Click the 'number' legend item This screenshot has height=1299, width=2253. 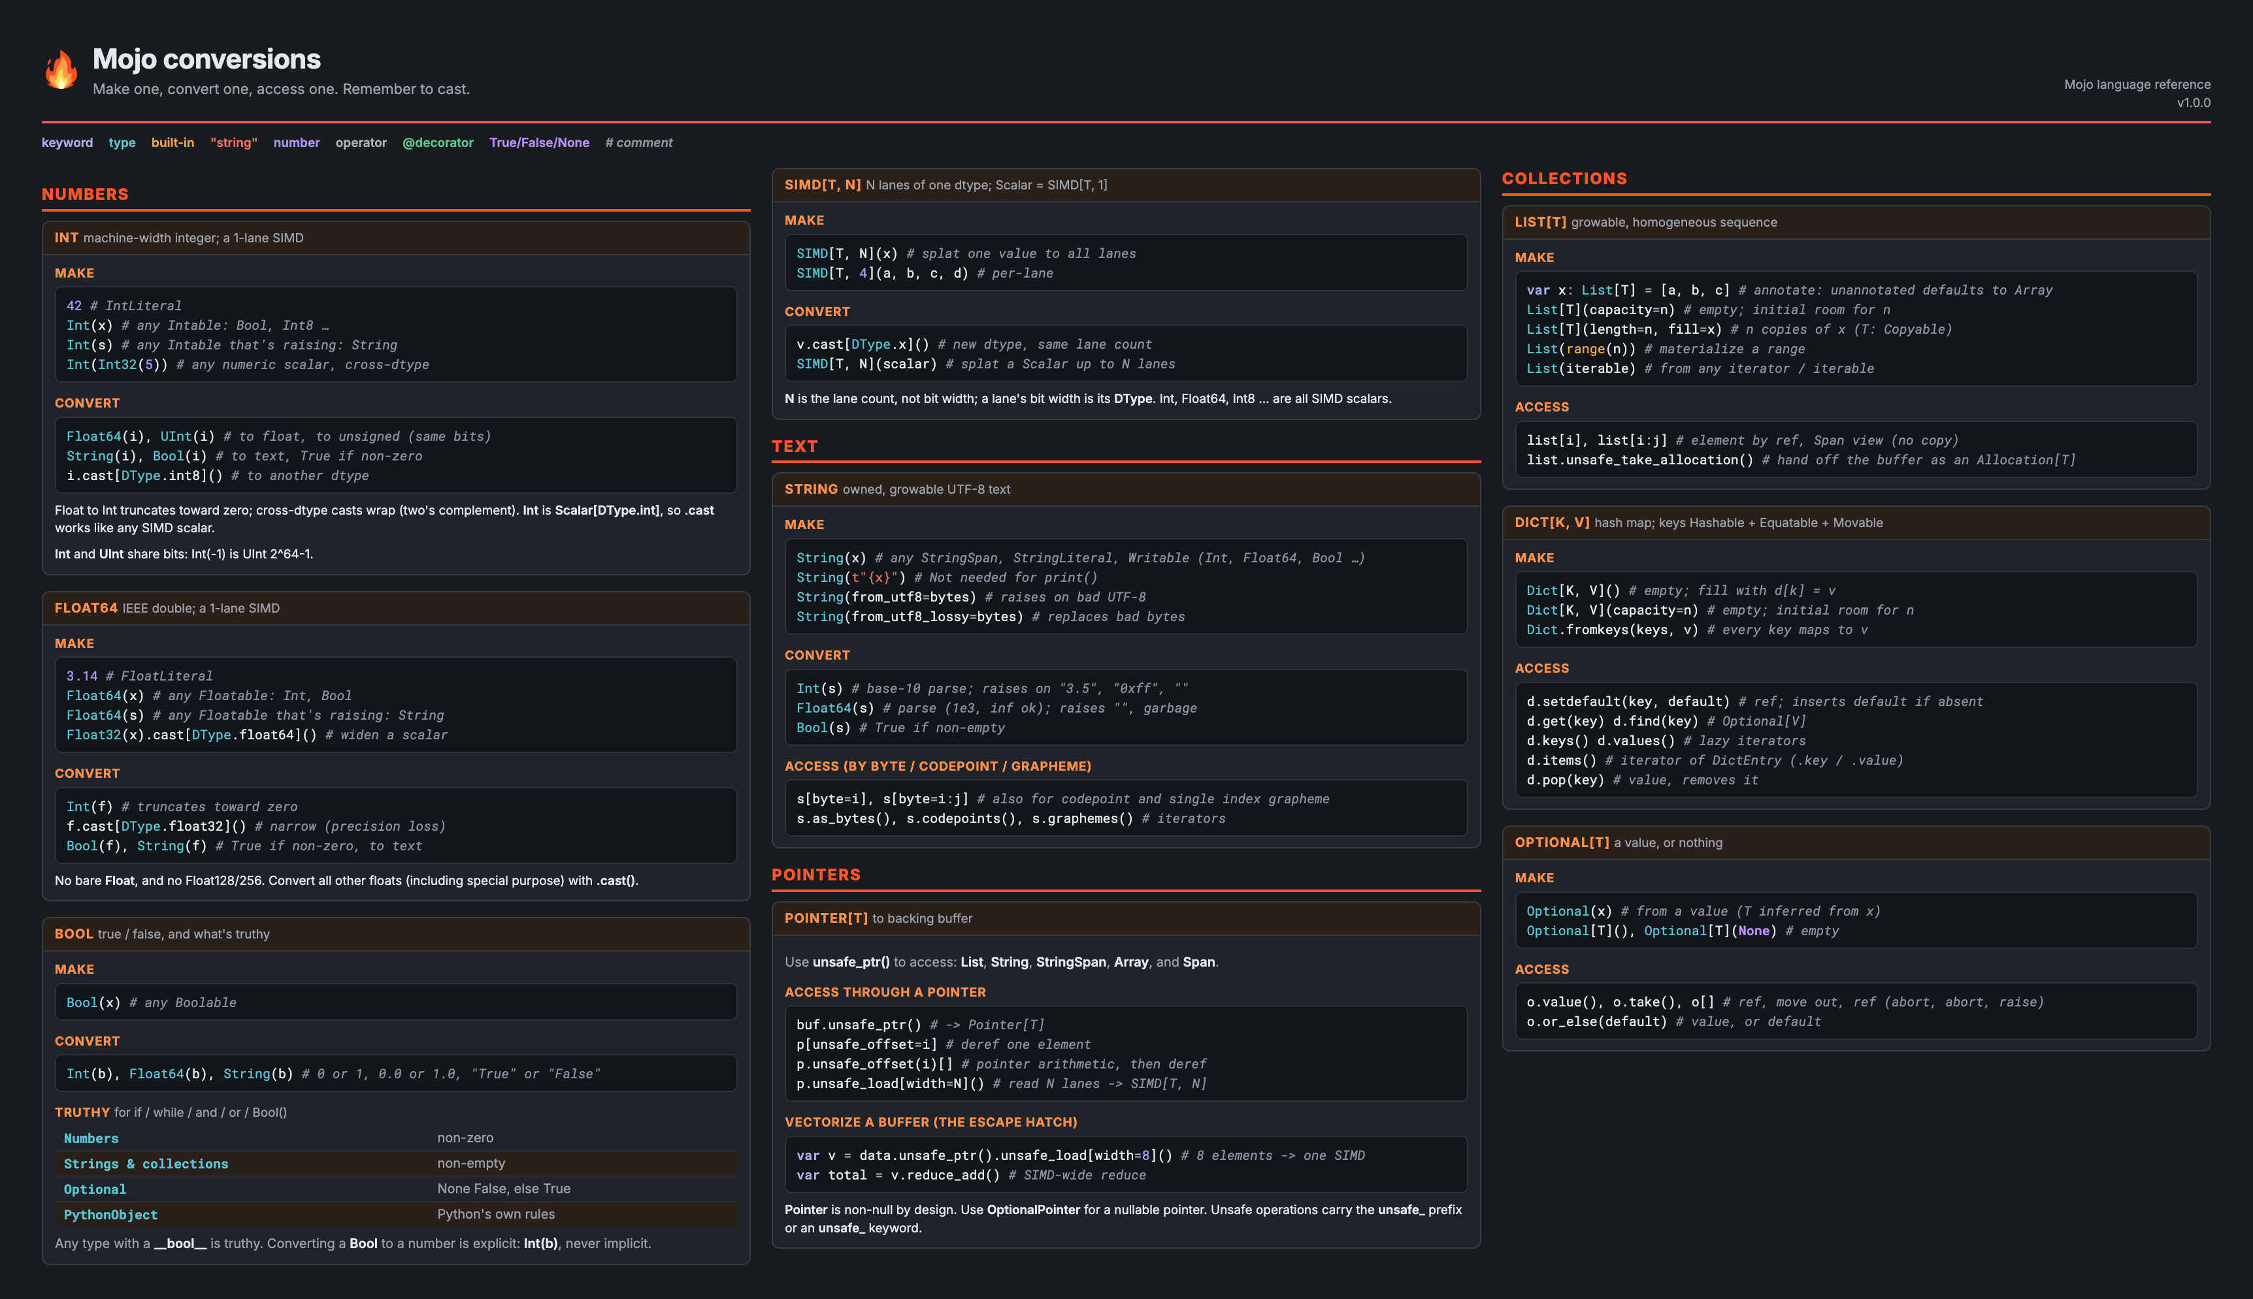pyautogui.click(x=297, y=143)
